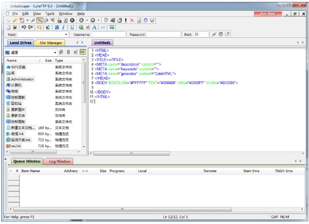Click the Download arrow icon
309x224 pixels.
tap(81, 20)
